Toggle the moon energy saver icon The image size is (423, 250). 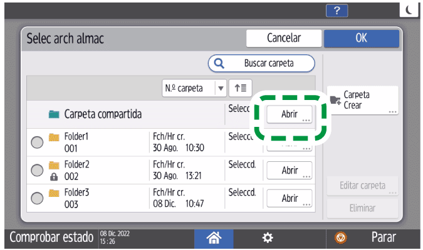(408, 9)
